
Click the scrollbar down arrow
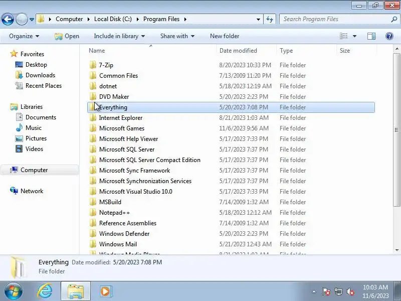(396, 250)
